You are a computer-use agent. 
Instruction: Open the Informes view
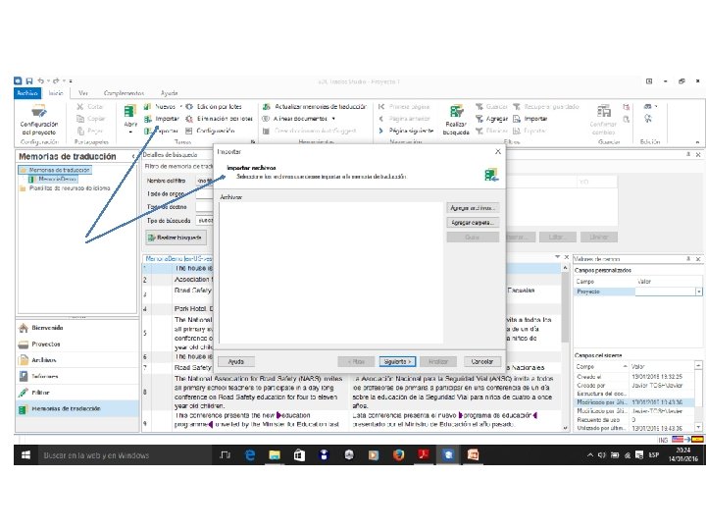[77, 377]
